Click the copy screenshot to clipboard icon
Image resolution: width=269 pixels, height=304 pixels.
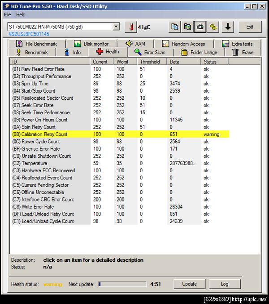(187, 27)
